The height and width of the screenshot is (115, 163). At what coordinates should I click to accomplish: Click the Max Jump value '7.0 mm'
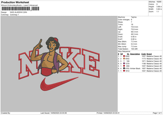pyautogui.click(x=134, y=46)
